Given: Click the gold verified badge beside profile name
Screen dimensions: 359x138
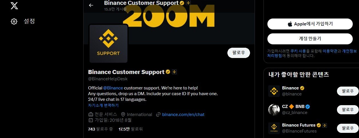Looking at the screenshot, I should [168, 72].
